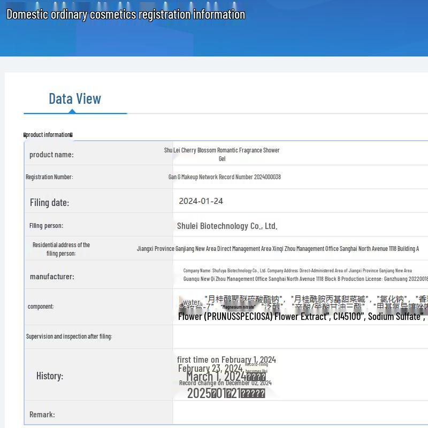Click Shulei Biotechnology Co., Ltd. filing person
This screenshot has height=428, width=428.
point(227,226)
